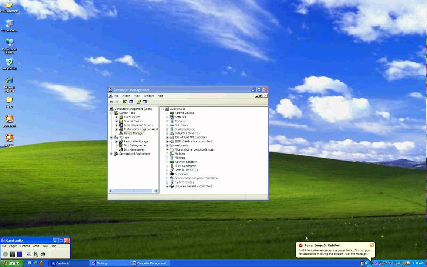Select the Batteries device category
Image resolution: width=427 pixels, height=267 pixels.
click(180, 117)
